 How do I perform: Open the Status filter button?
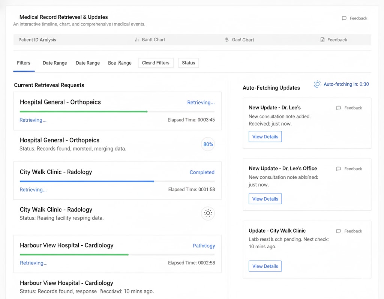pos(188,63)
